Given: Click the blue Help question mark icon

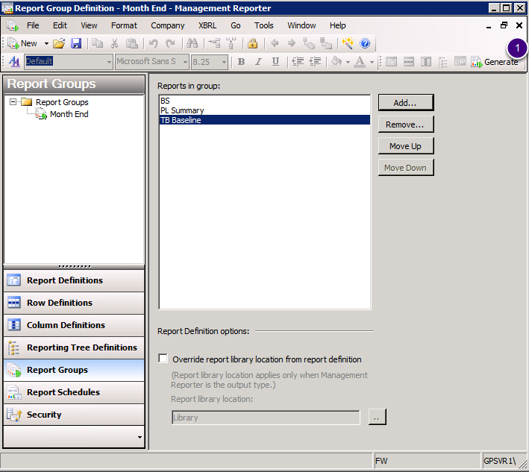Looking at the screenshot, I should (365, 43).
